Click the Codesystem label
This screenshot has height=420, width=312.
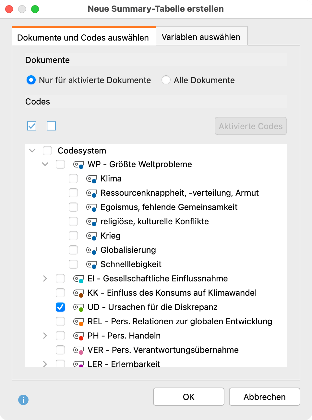[x=82, y=151]
